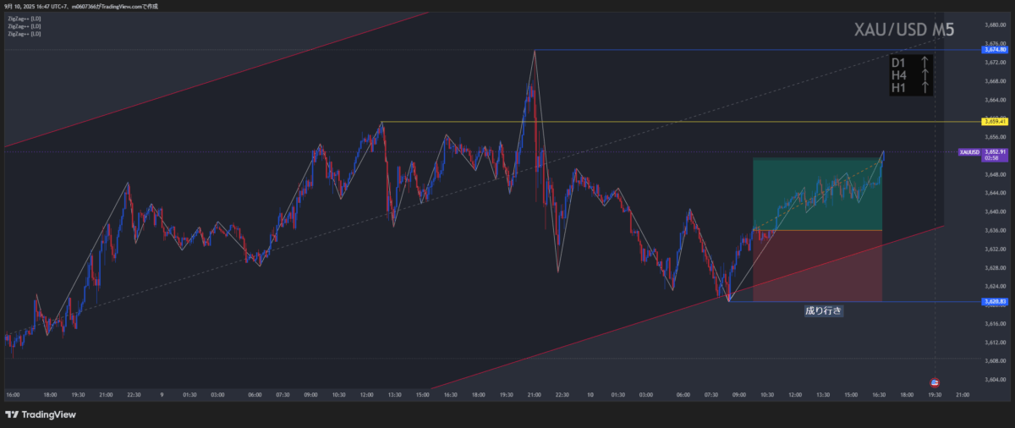Select the middle ZigZag++ [LD] indicator legend
Screen dimensions: 1015x428
(x=24, y=25)
